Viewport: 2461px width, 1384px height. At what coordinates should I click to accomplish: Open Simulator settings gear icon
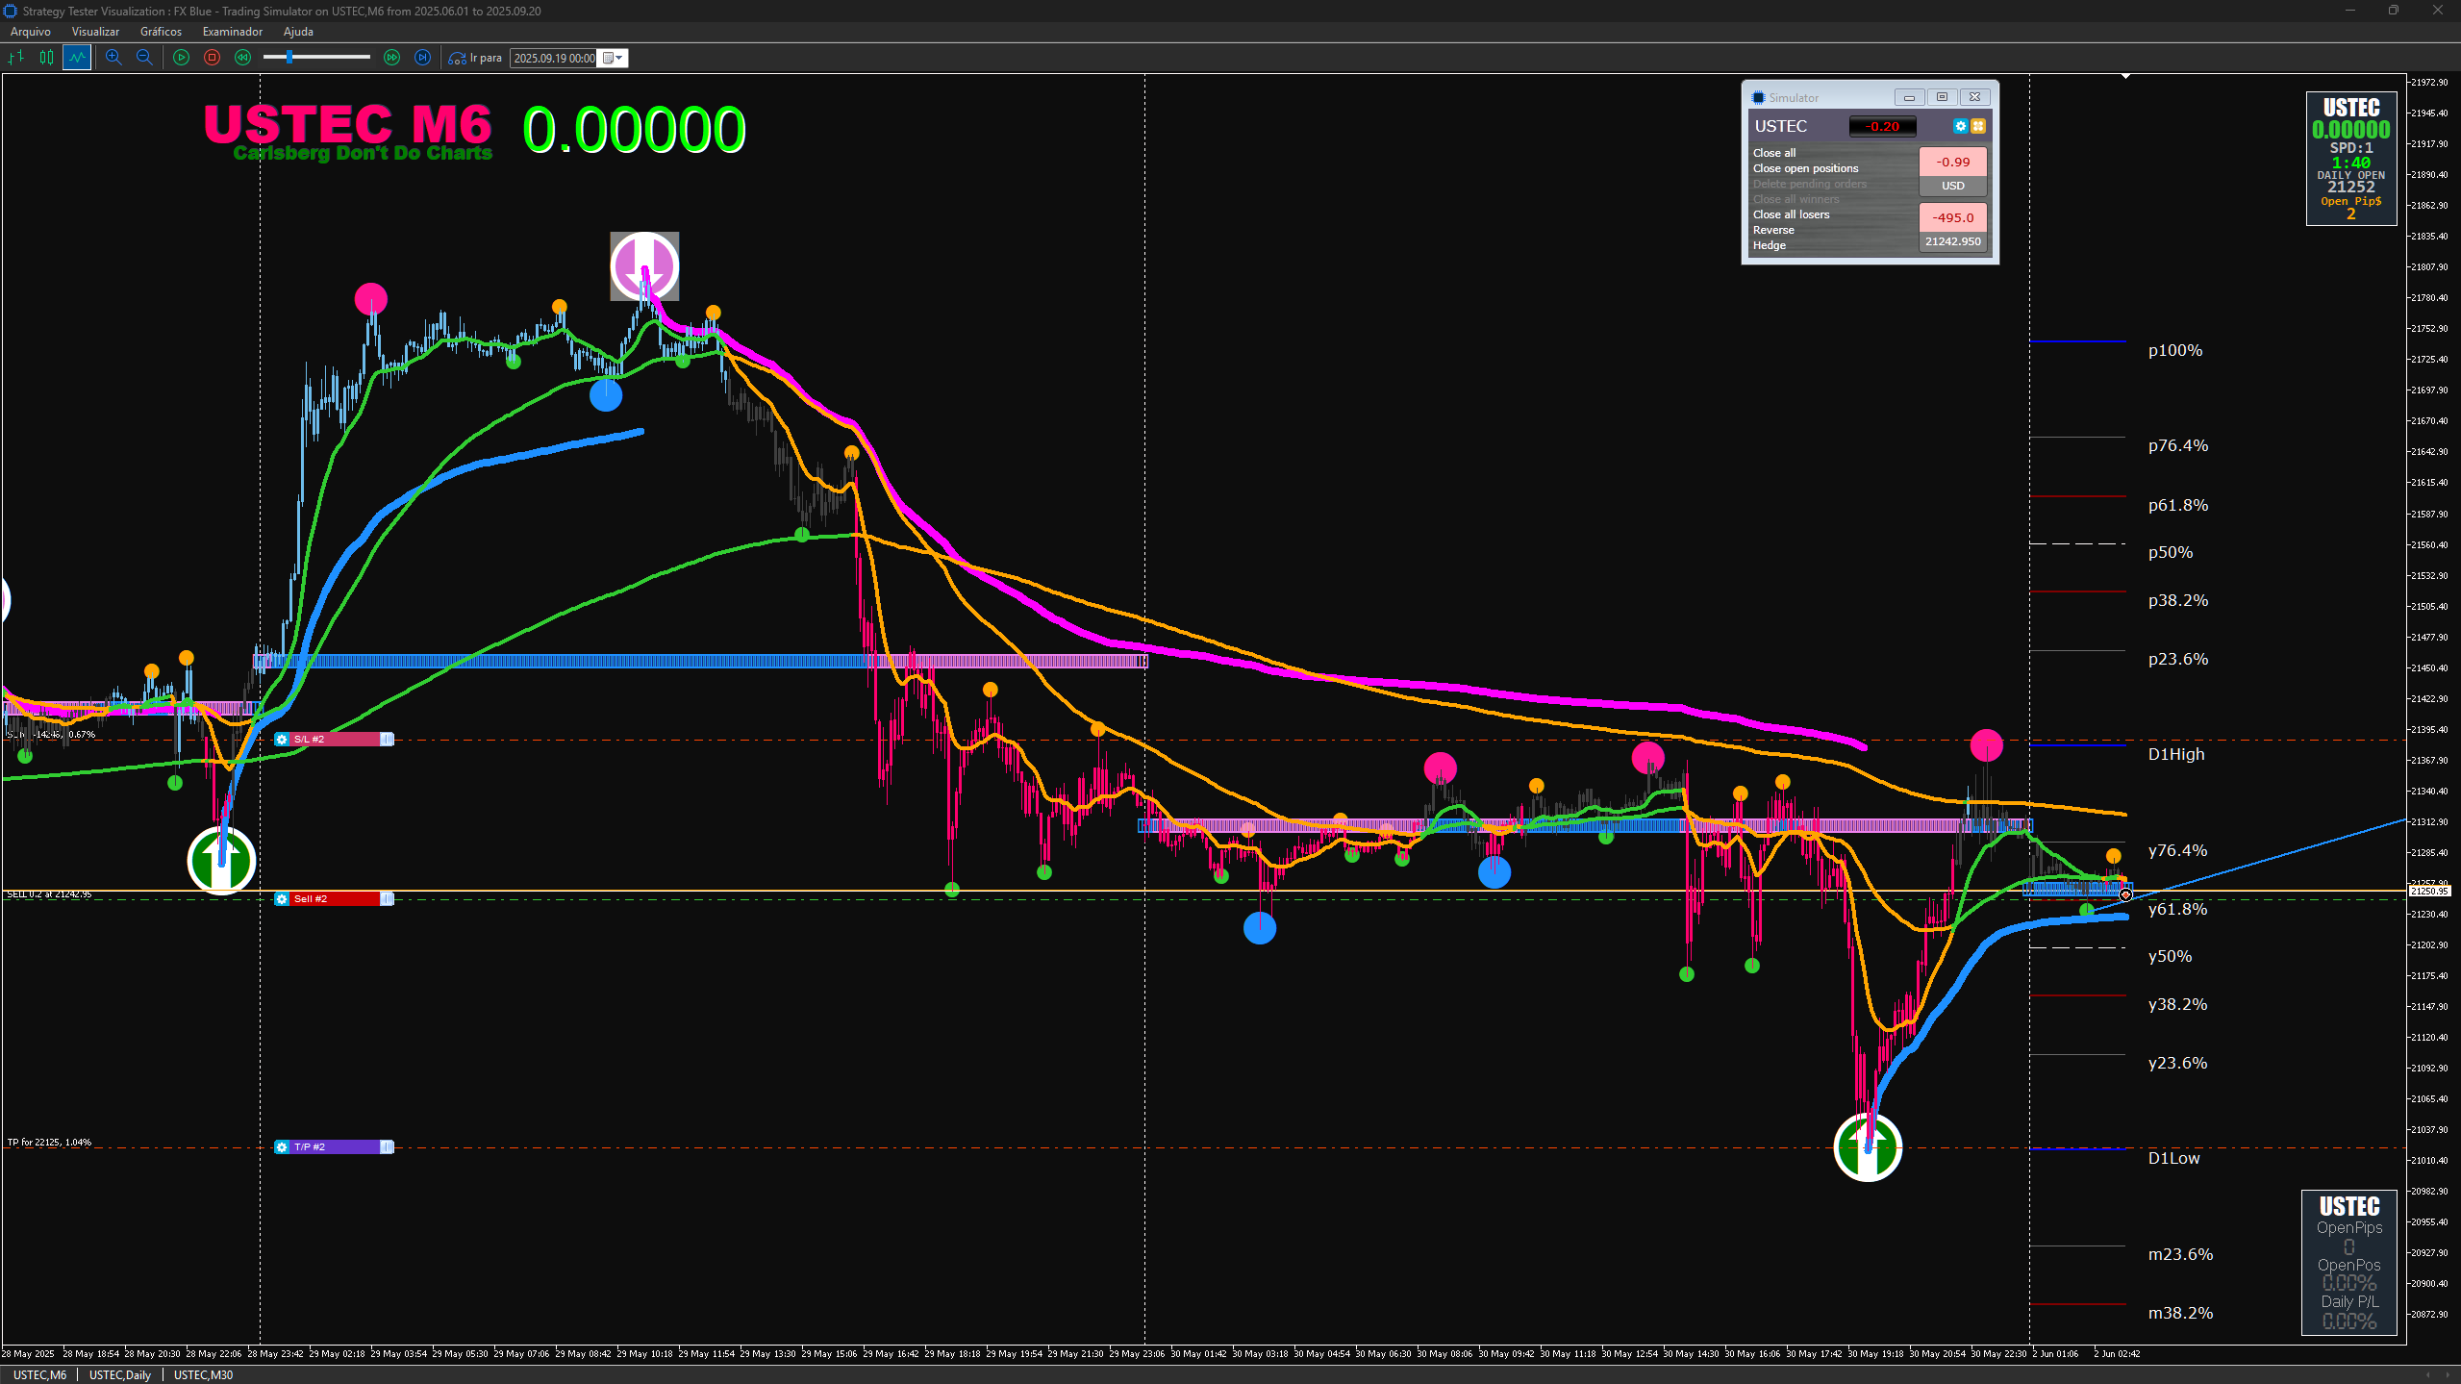[x=1960, y=126]
